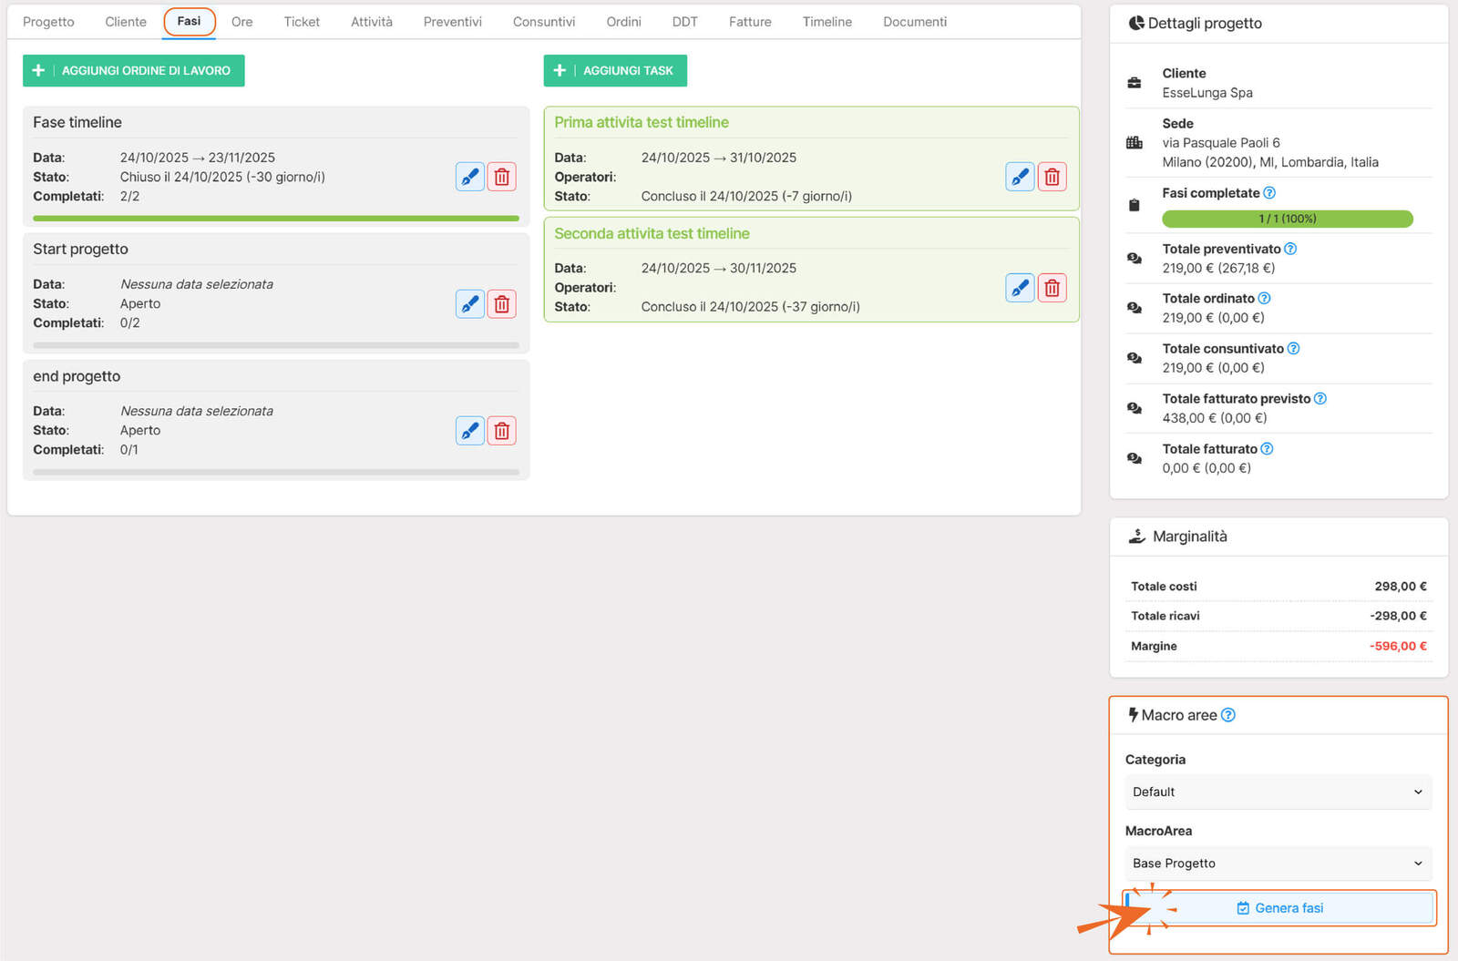
Task: Open the Timeline tab
Action: click(x=827, y=22)
